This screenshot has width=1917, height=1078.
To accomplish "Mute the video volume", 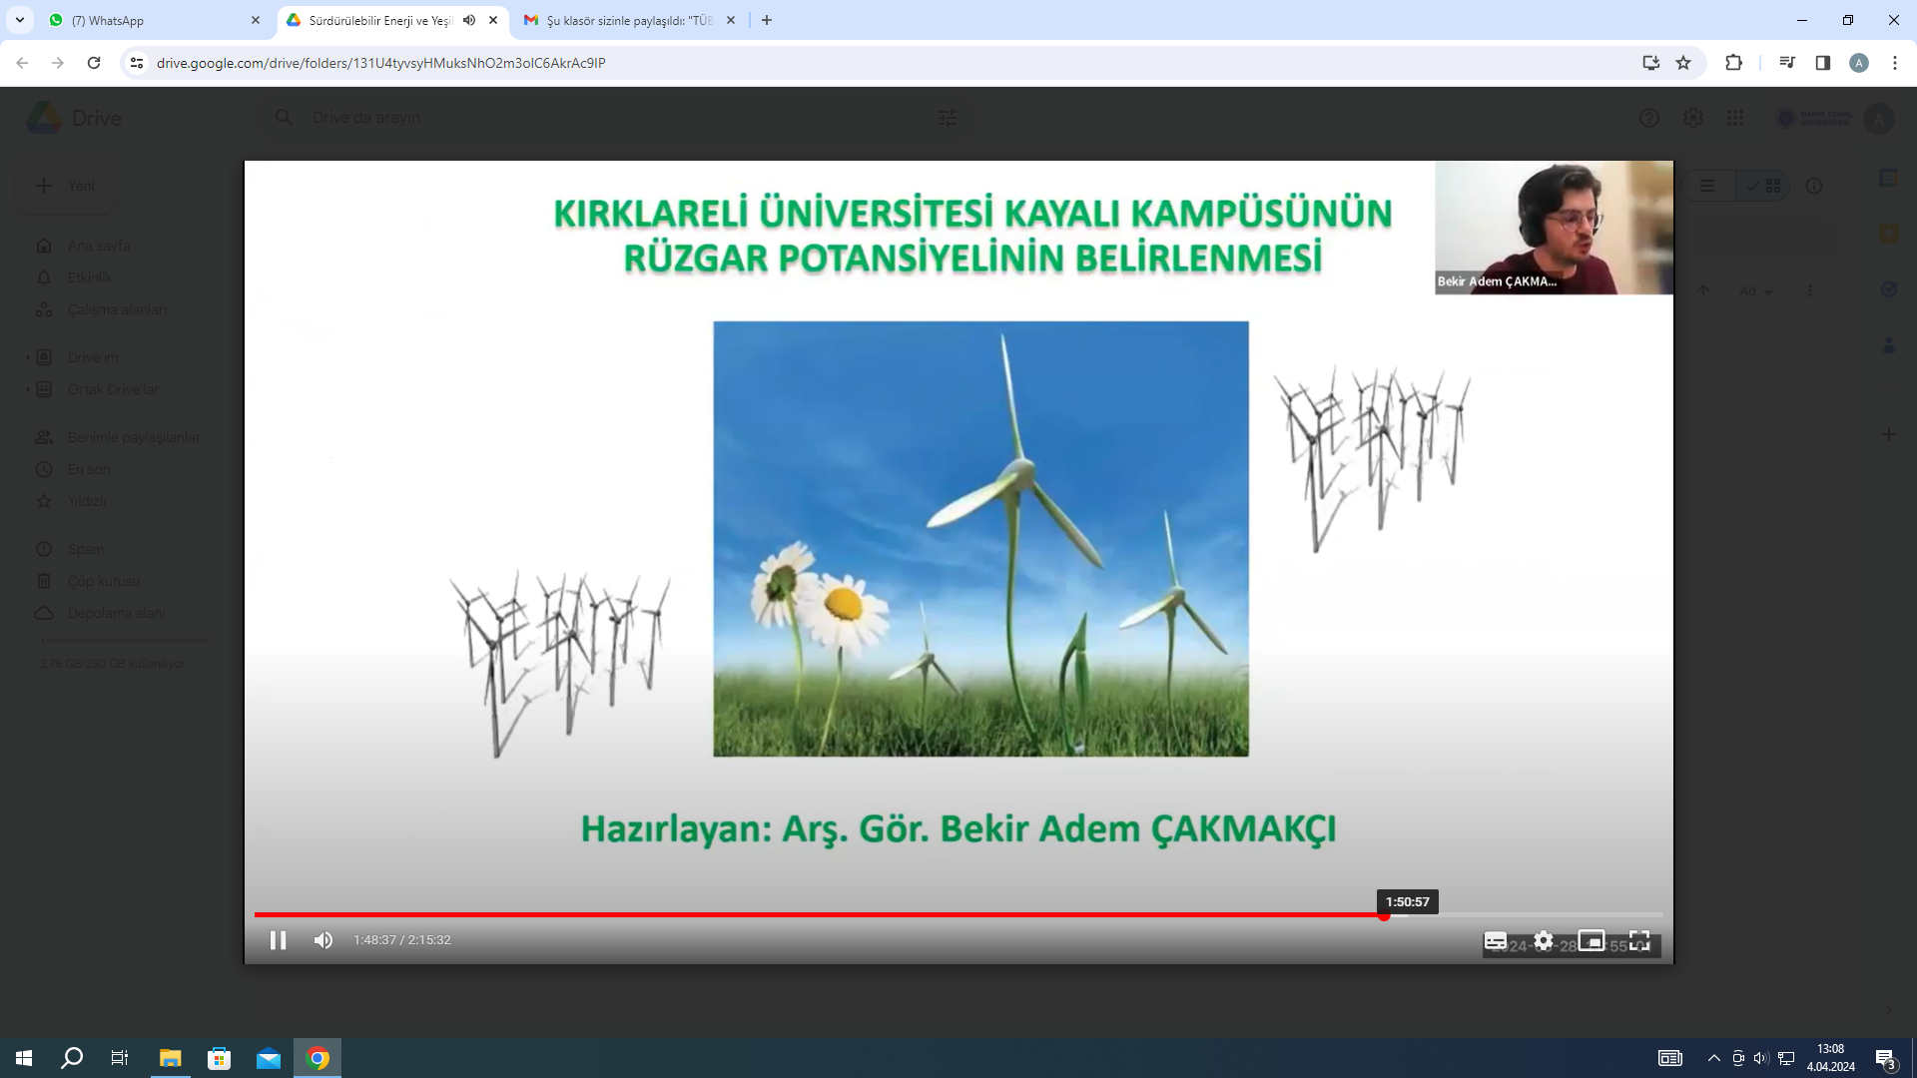I will pos(323,940).
